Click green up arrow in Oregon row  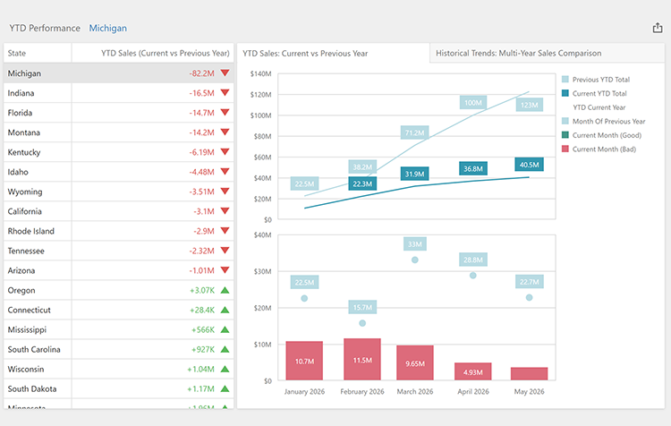tap(225, 290)
